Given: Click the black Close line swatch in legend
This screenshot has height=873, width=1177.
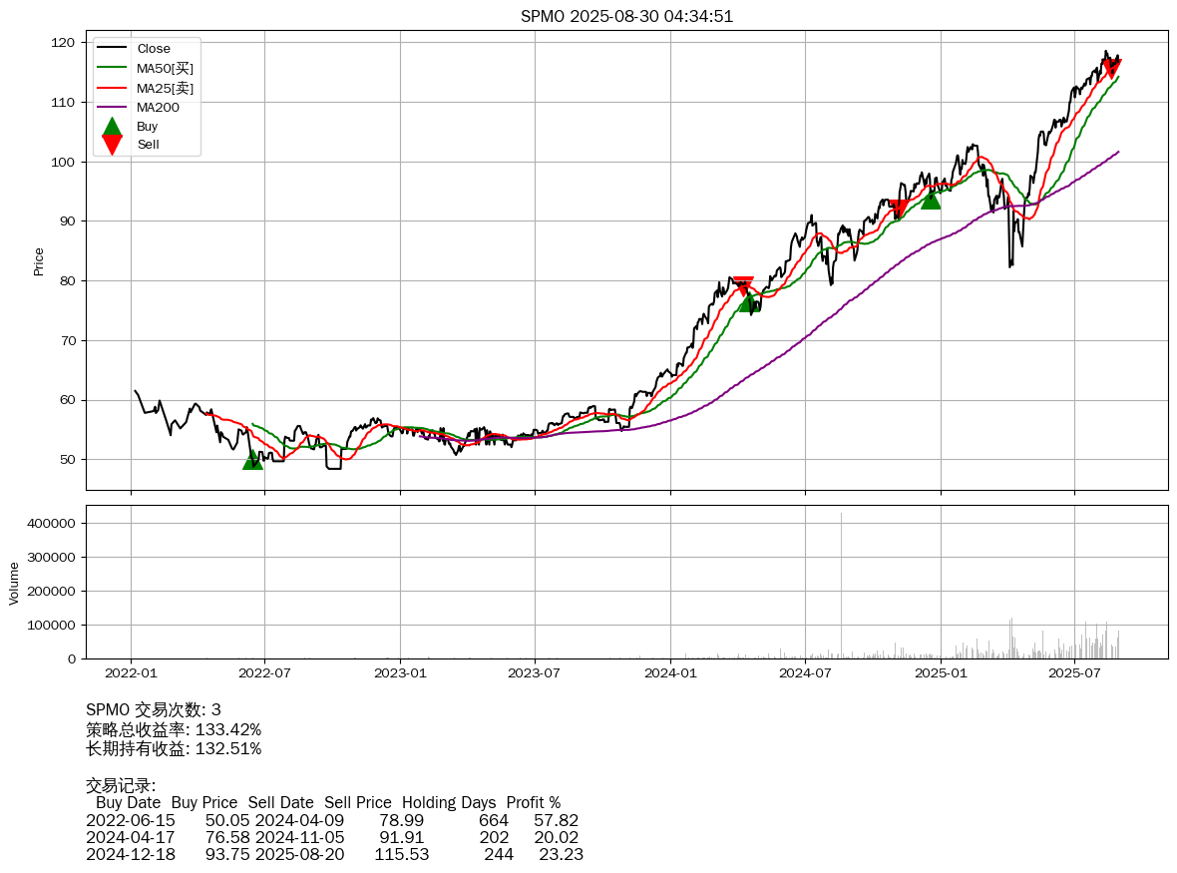Looking at the screenshot, I should (112, 49).
